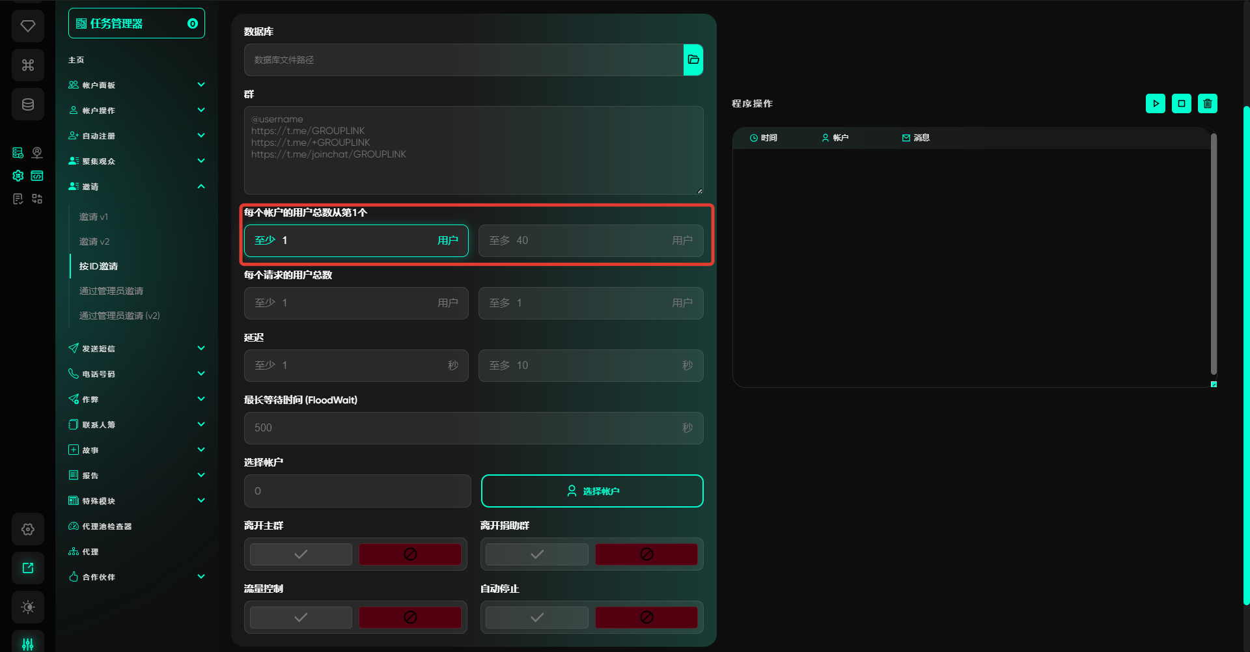Expand the 发送短信 sidebar section
Viewport: 1250px width, 652px height.
(x=137, y=349)
